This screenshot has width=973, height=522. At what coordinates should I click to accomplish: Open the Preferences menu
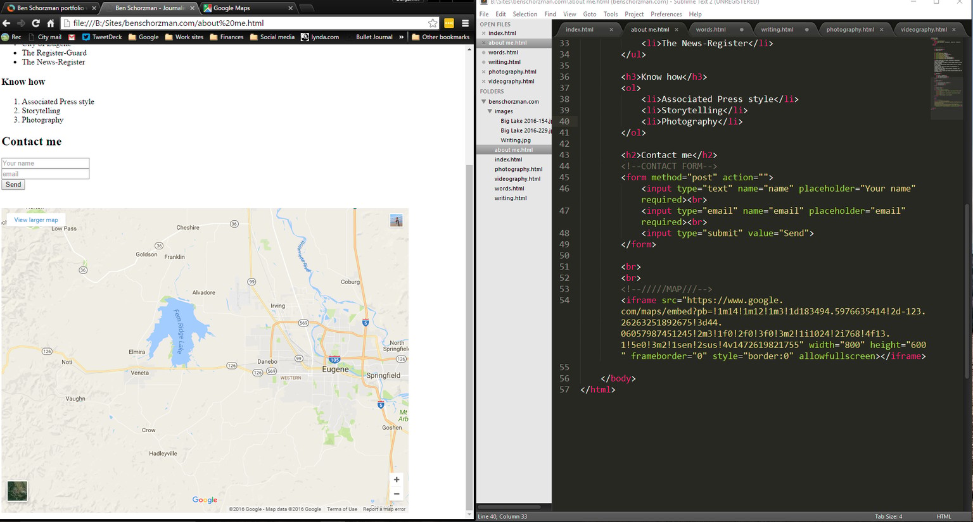point(666,14)
